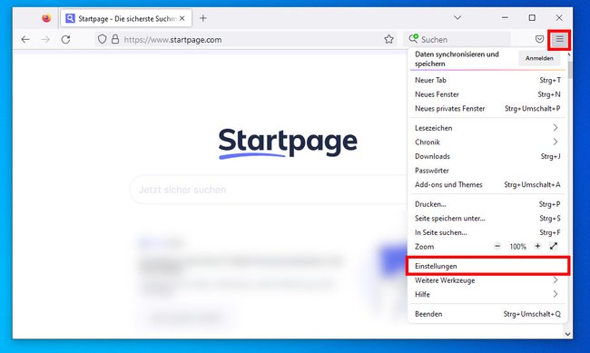The width and height of the screenshot is (590, 353).
Task: Zoom out with the minus button
Action: (497, 246)
